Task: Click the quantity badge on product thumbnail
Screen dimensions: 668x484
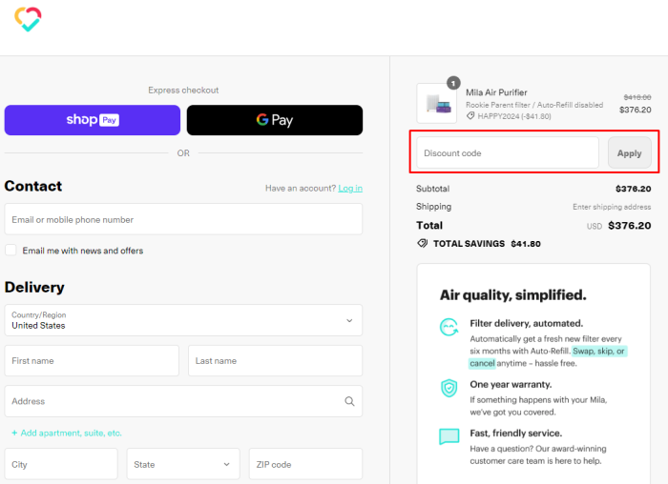Action: 453,83
